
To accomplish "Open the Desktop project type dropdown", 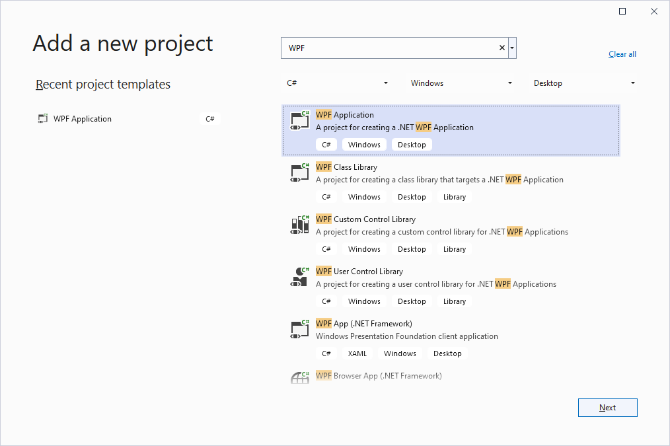I will (584, 83).
